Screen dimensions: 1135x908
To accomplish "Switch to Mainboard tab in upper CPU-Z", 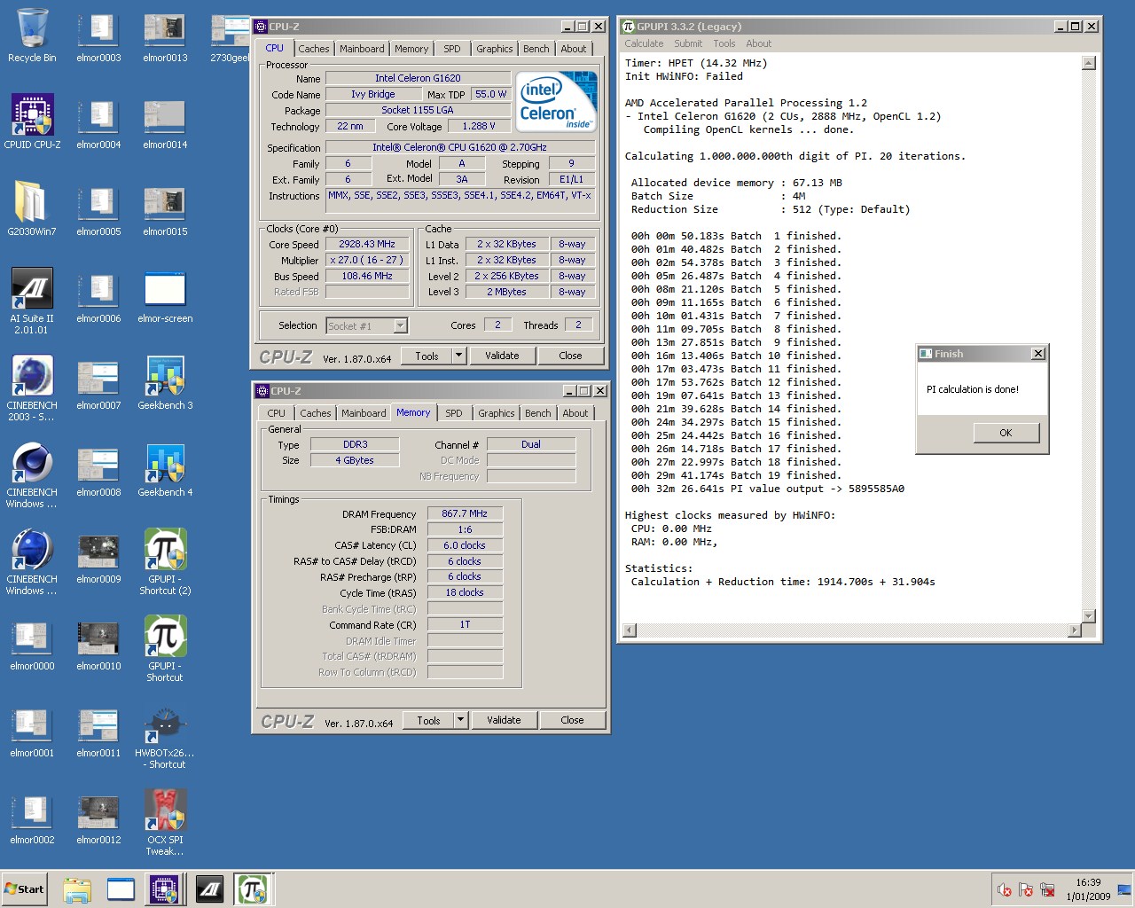I will [362, 49].
